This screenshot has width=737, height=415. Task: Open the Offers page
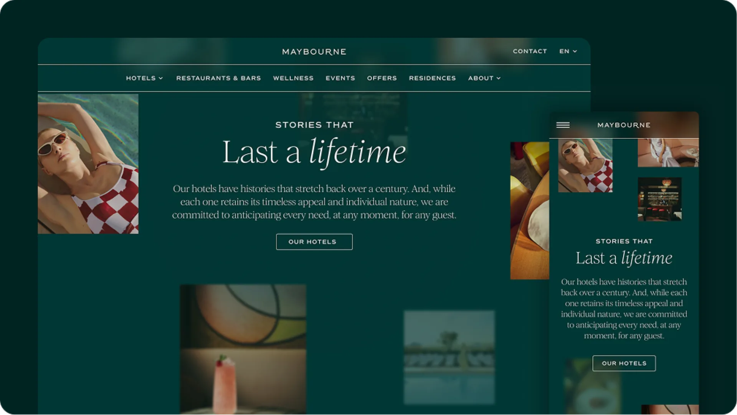point(382,78)
